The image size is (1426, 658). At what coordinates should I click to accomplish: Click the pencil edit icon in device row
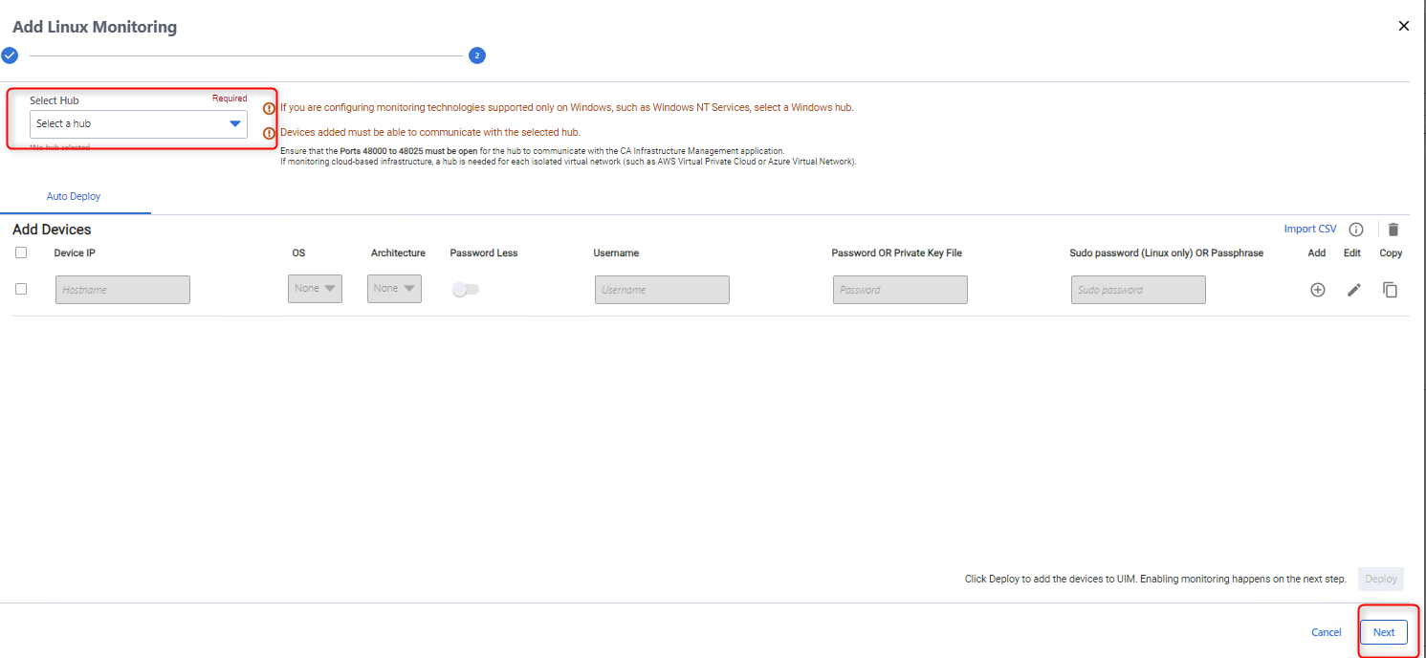[1353, 290]
